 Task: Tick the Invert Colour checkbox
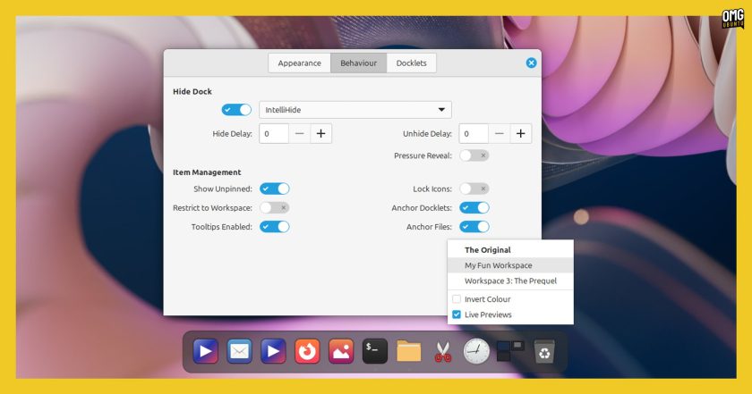457,299
